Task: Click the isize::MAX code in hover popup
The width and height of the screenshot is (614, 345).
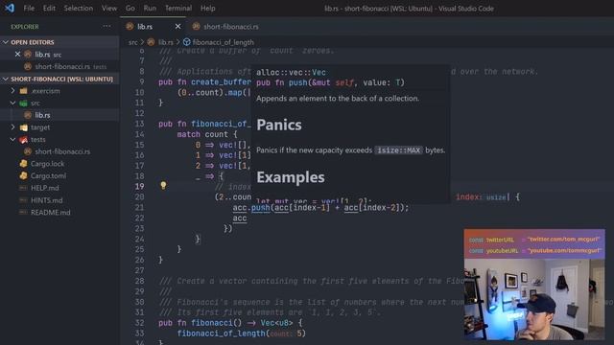Action: coord(398,150)
